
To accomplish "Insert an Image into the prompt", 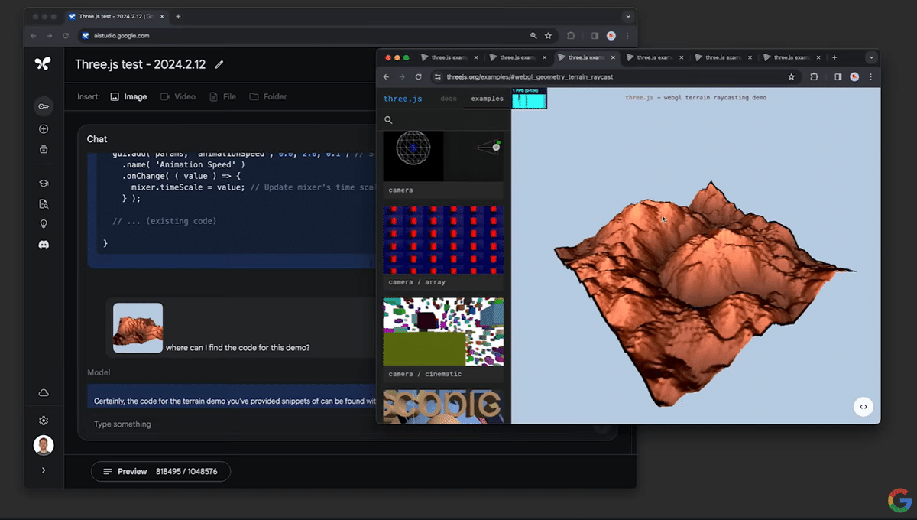I will pos(128,97).
